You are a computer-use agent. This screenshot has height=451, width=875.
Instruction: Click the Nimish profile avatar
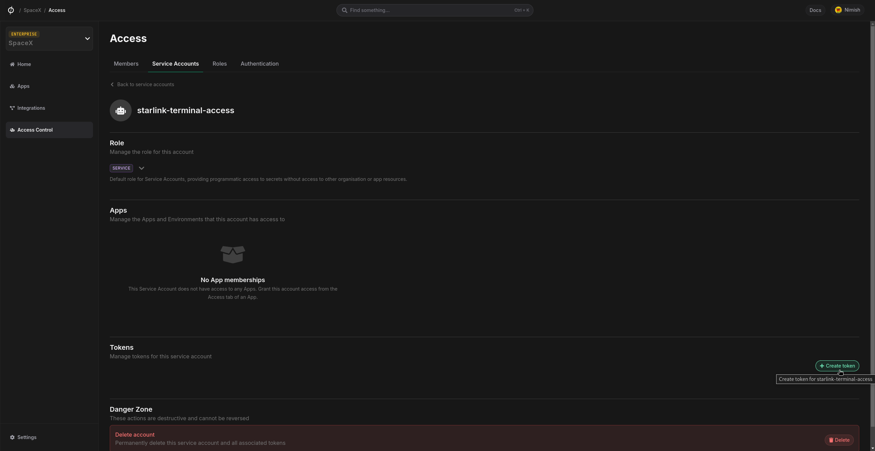click(x=838, y=10)
